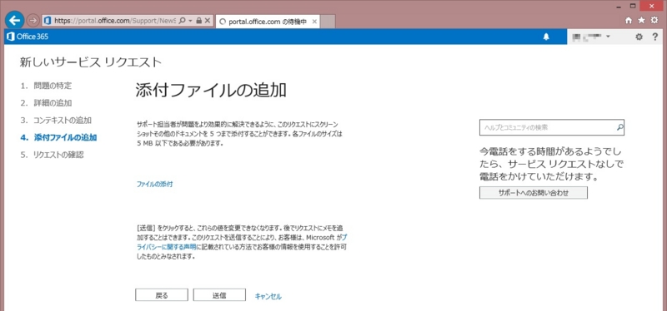Viewport: 667px width, 311px height.
Task: Open the Office 365 help question mark
Action: click(655, 37)
